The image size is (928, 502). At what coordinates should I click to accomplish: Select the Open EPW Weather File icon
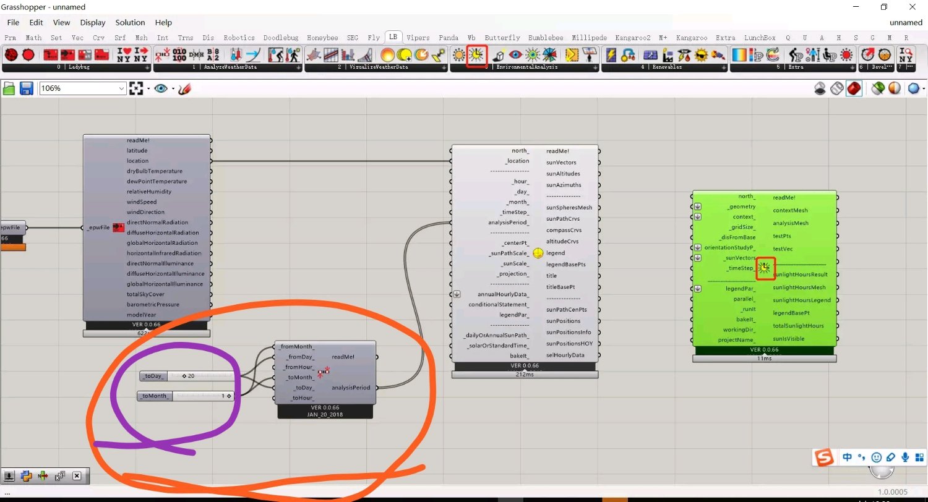click(50, 55)
